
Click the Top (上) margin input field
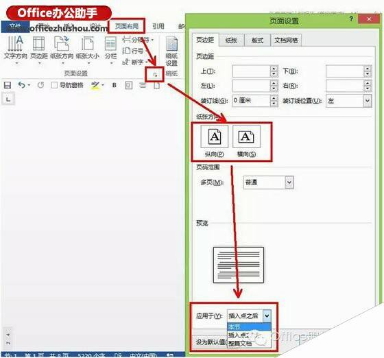coord(251,71)
